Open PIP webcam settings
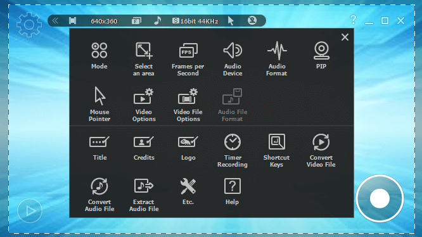 pyautogui.click(x=321, y=56)
